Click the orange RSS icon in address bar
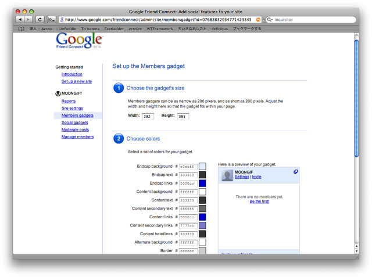The width and height of the screenshot is (372, 277). click(258, 20)
